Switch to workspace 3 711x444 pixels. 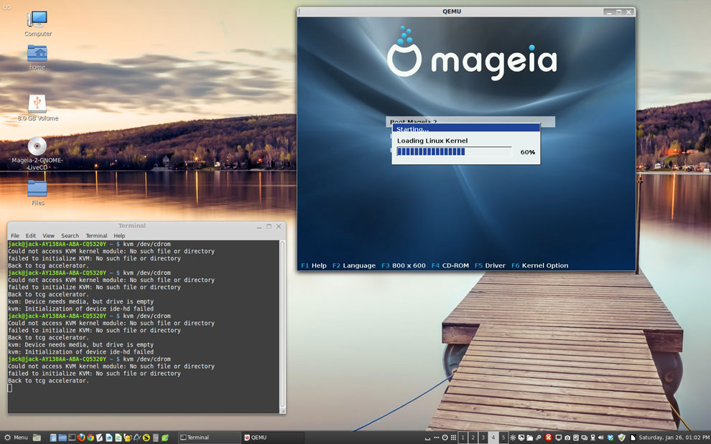pos(483,438)
